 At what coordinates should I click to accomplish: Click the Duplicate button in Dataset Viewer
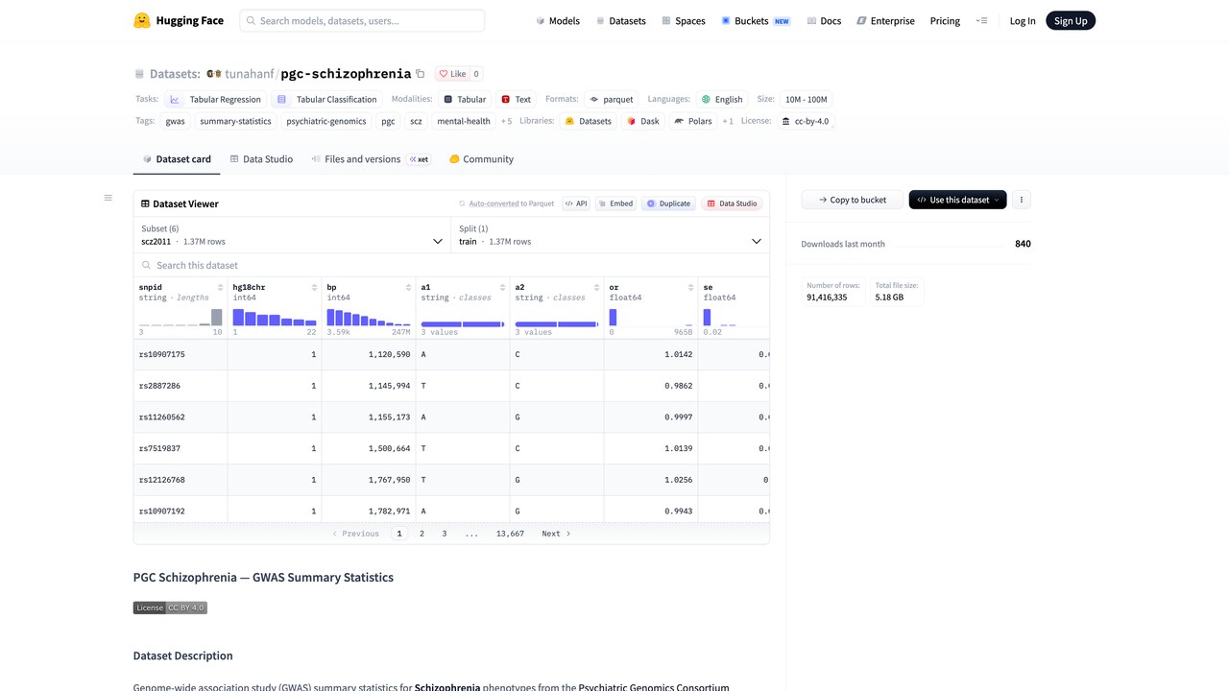pos(668,203)
